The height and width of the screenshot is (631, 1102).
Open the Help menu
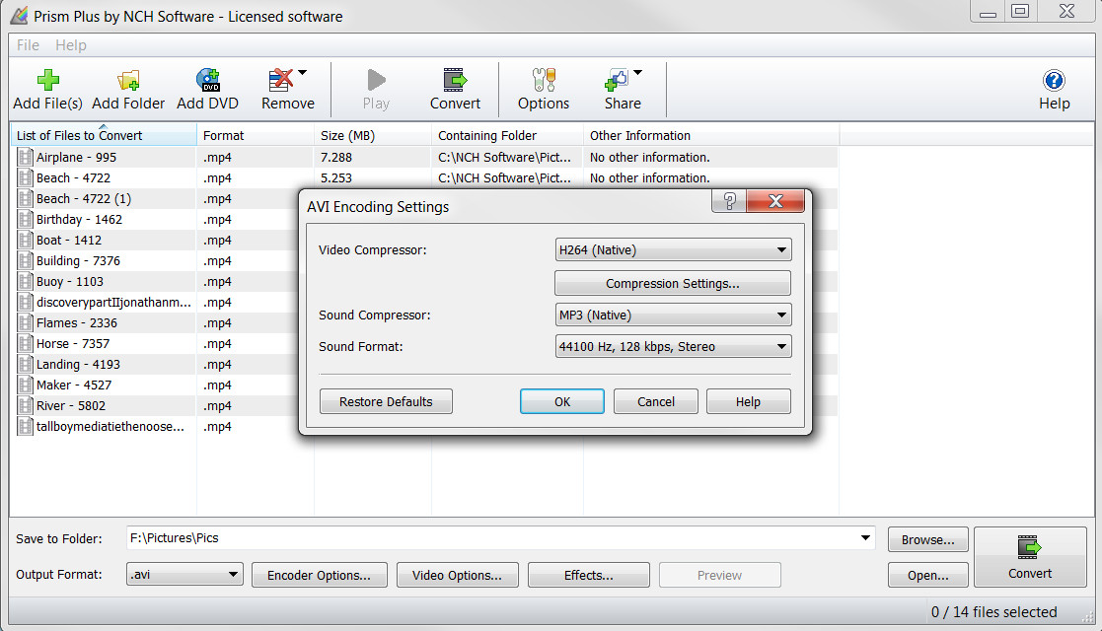(70, 44)
